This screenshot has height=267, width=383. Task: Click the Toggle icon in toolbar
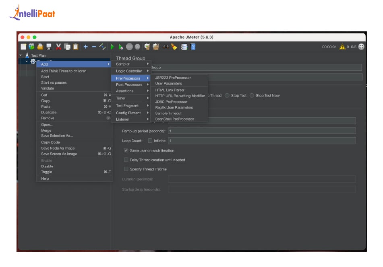pos(103,47)
